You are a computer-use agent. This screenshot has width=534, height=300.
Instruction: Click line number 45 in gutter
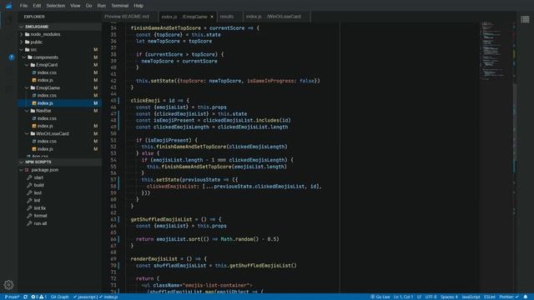click(113, 100)
